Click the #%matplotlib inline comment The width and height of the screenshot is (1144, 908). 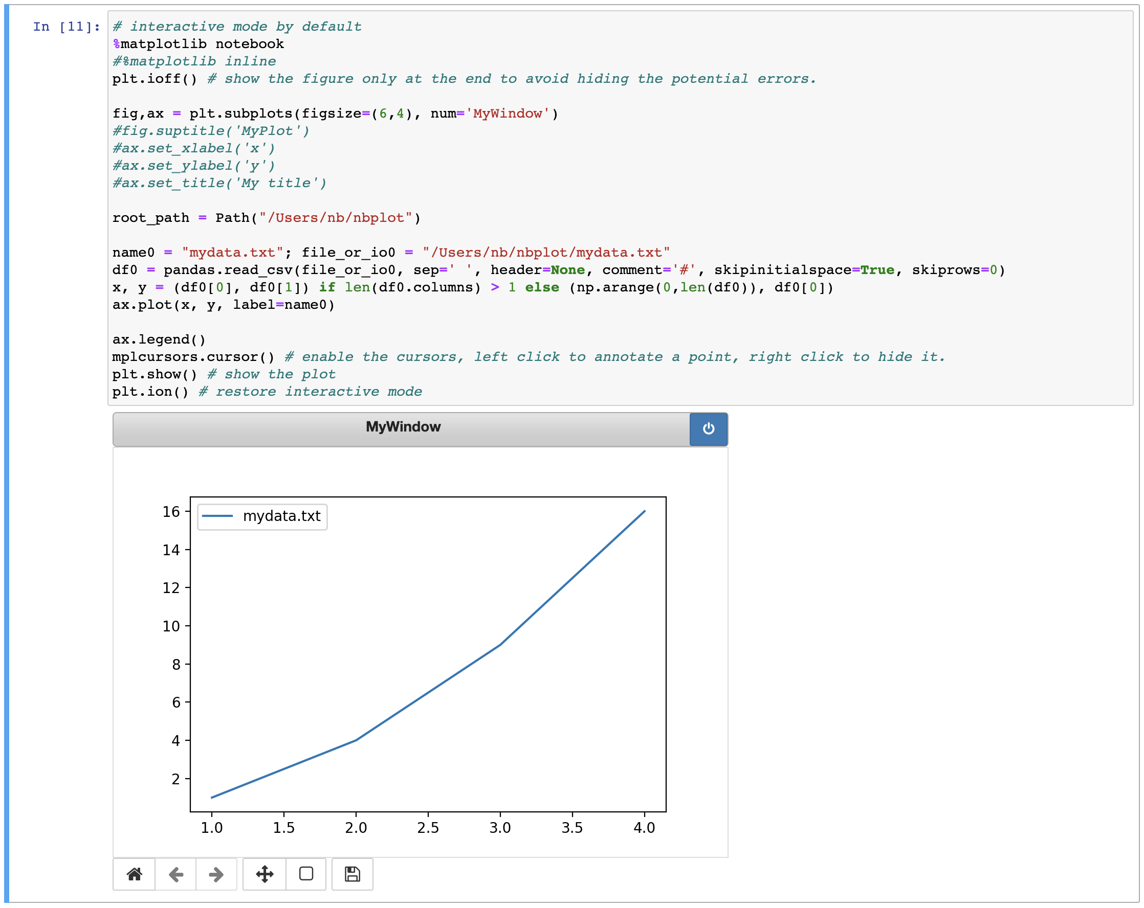pyautogui.click(x=194, y=61)
